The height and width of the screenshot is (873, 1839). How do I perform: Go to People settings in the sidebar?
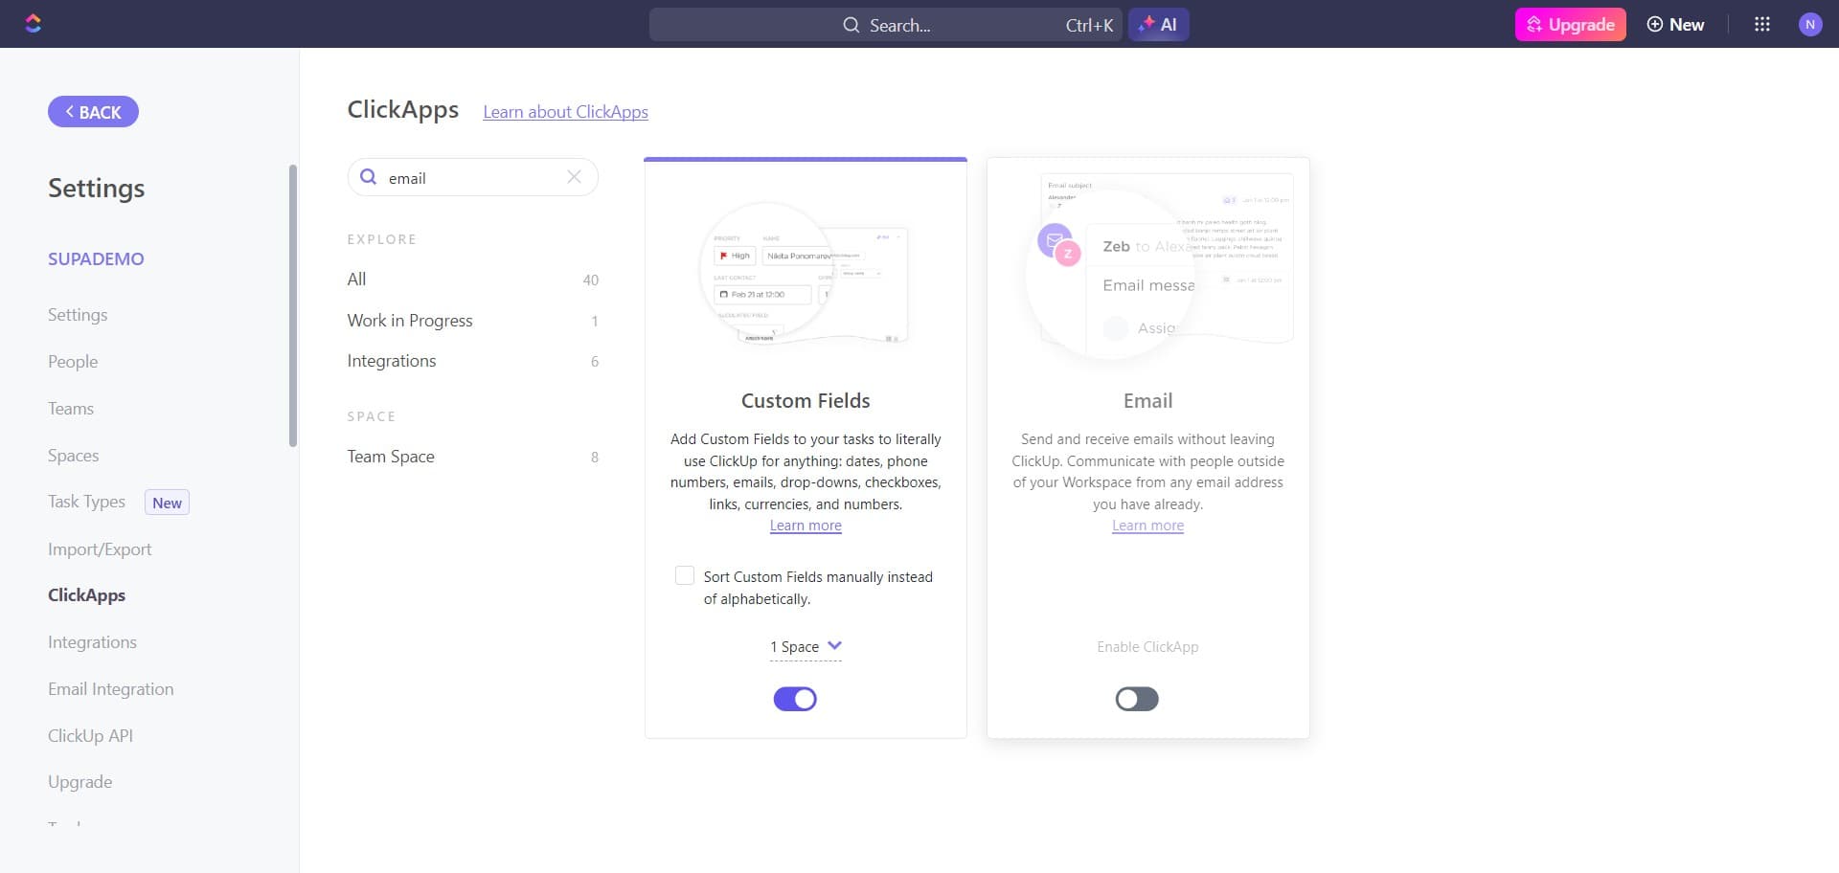(73, 361)
